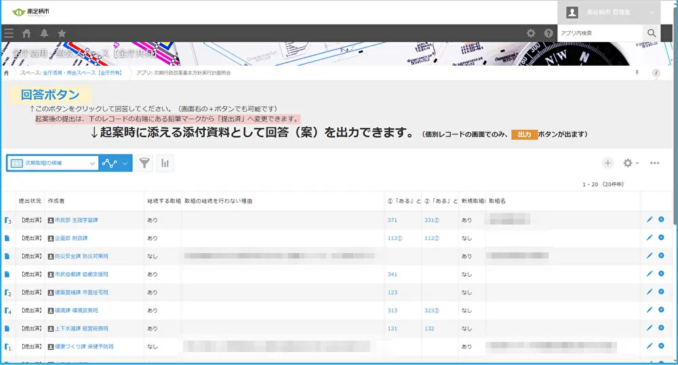
Task: Open the bar chart graph icon
Action: (165, 163)
